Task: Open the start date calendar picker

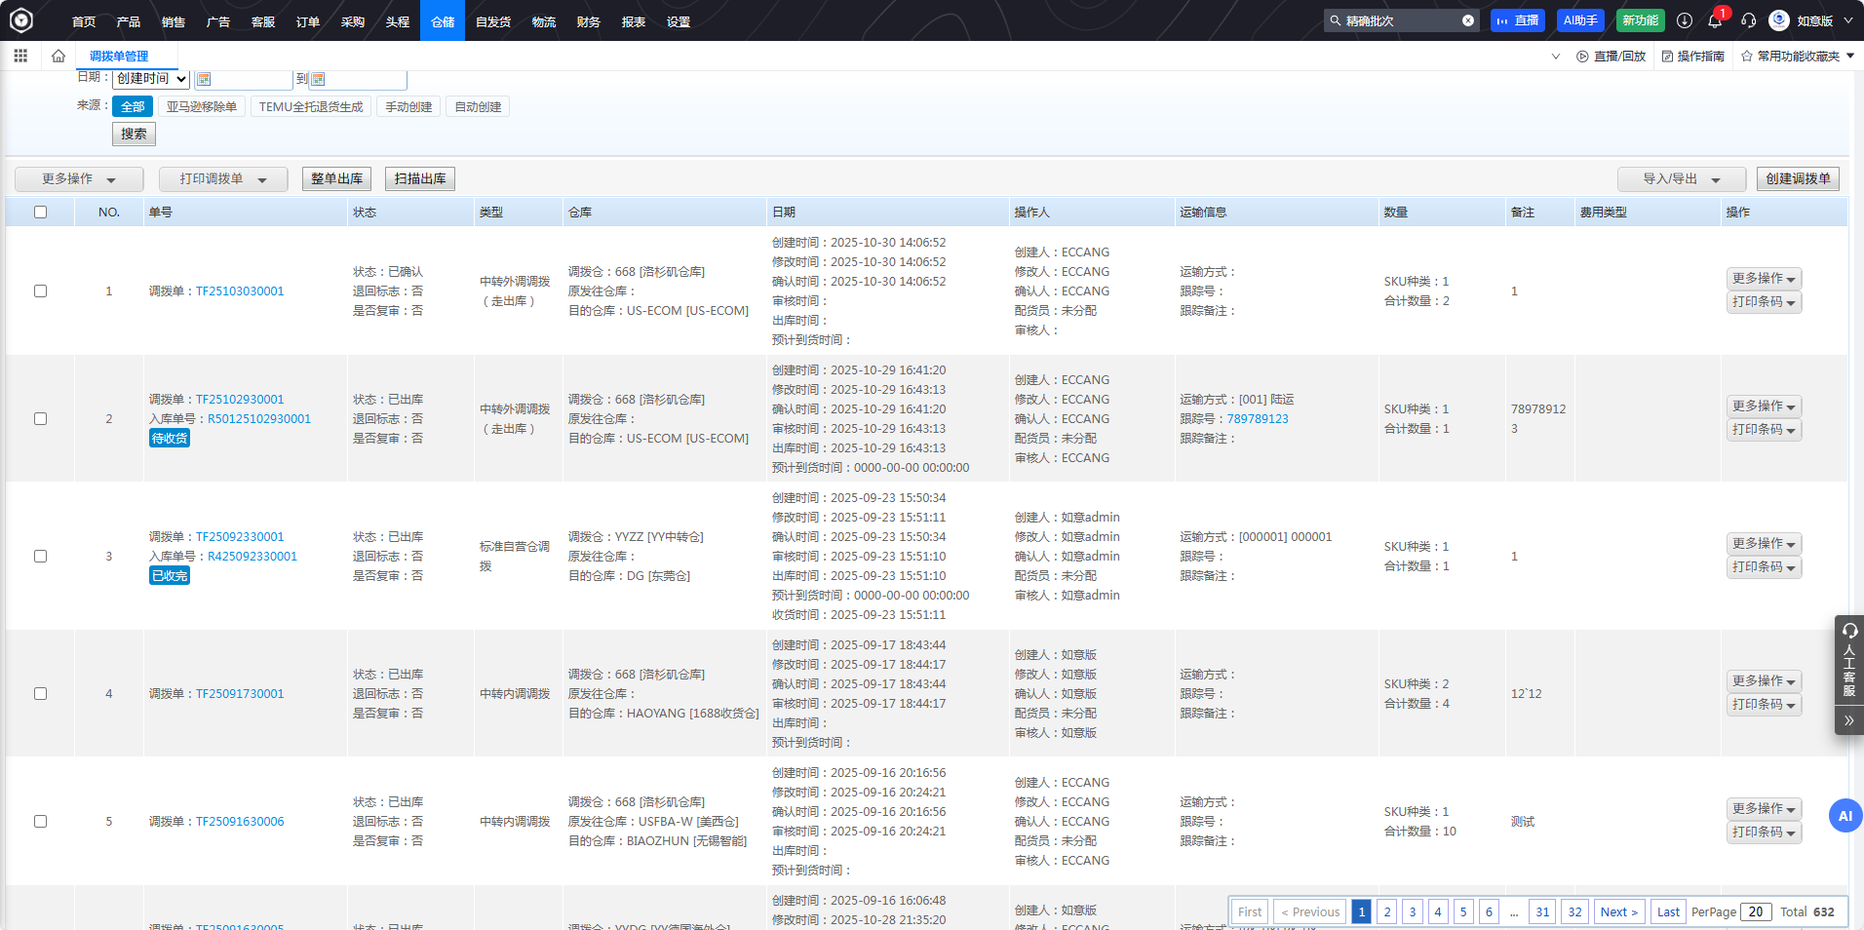Action: point(204,79)
